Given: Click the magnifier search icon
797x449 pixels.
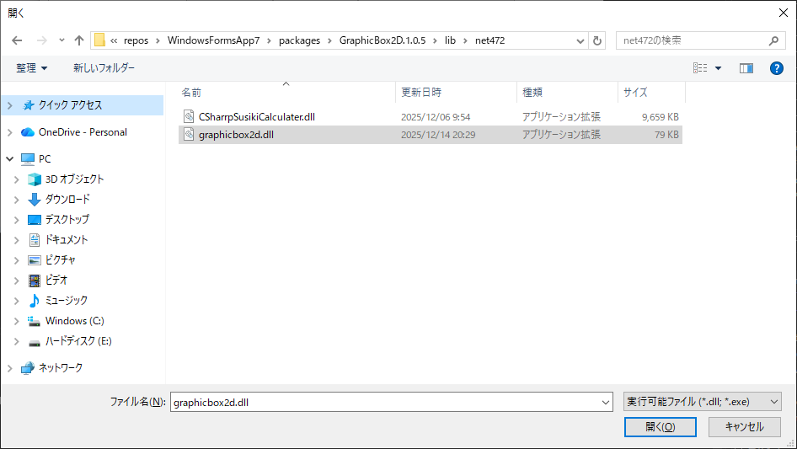Looking at the screenshot, I should (x=773, y=40).
